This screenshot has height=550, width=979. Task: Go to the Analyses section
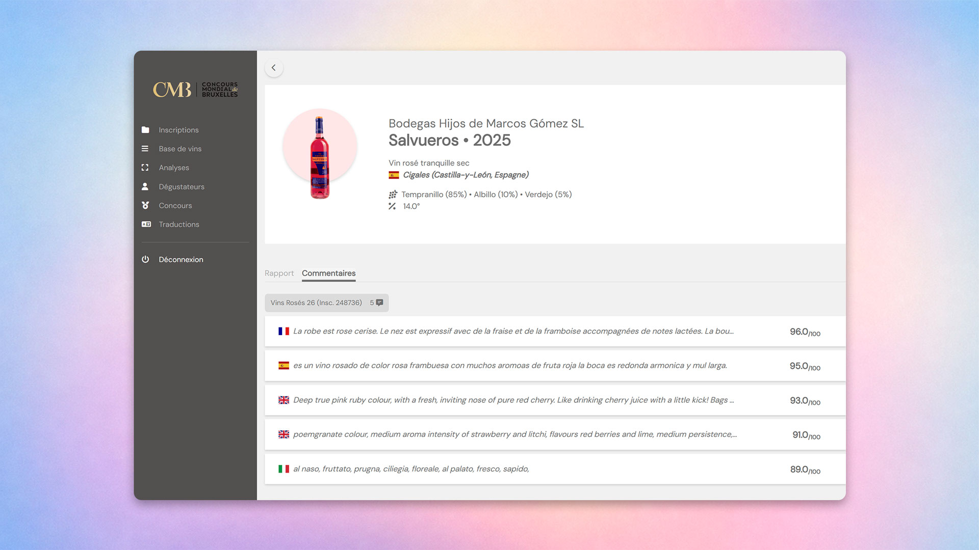pos(174,168)
